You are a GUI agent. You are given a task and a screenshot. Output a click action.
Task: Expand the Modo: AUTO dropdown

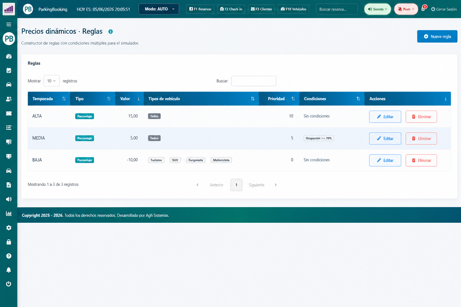coord(159,9)
